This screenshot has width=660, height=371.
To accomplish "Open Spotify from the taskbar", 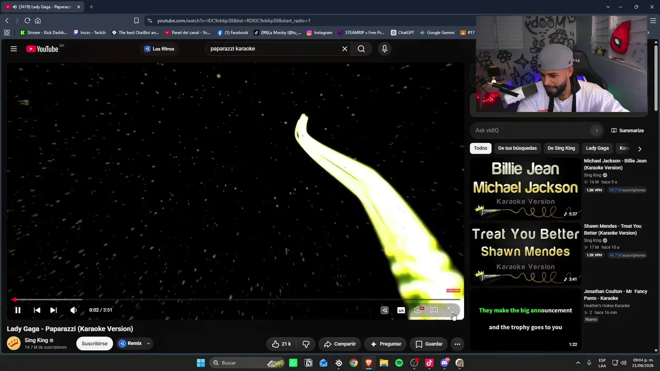I will tap(399, 363).
